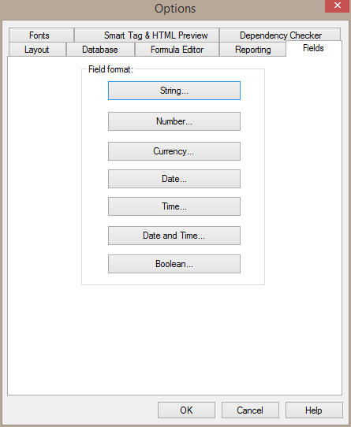Select the Dependency Checker tab
This screenshot has height=427, width=351.
click(x=280, y=35)
